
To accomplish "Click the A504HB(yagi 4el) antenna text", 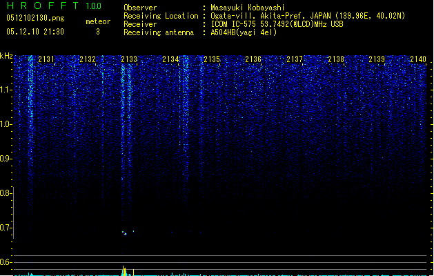I will point(244,32).
